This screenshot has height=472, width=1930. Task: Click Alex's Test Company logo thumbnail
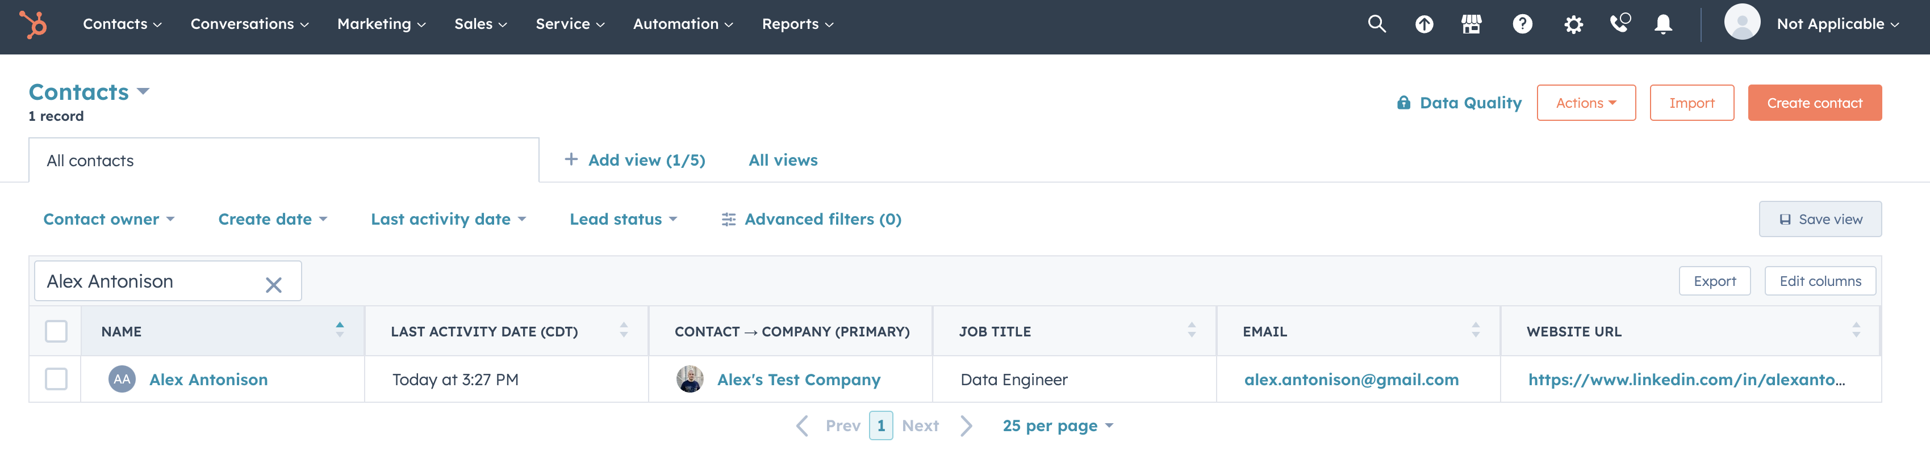pyautogui.click(x=690, y=380)
